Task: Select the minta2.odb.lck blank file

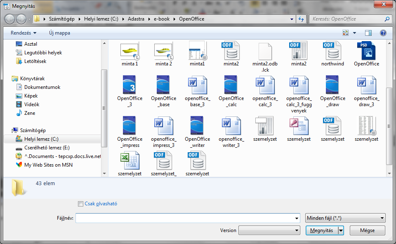Action: pos(265,57)
